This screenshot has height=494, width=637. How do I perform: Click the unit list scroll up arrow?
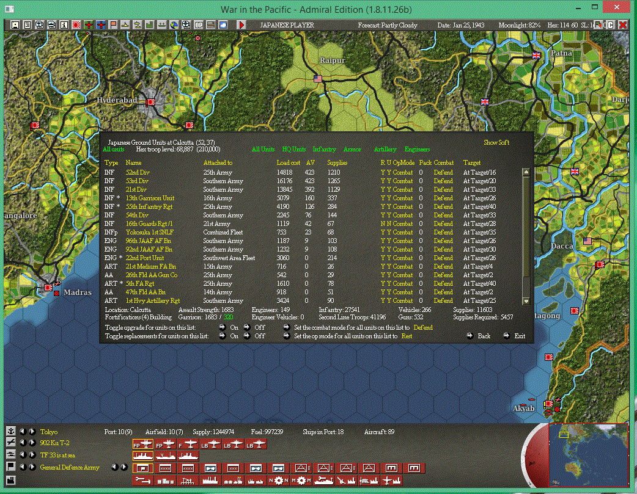coord(526,172)
